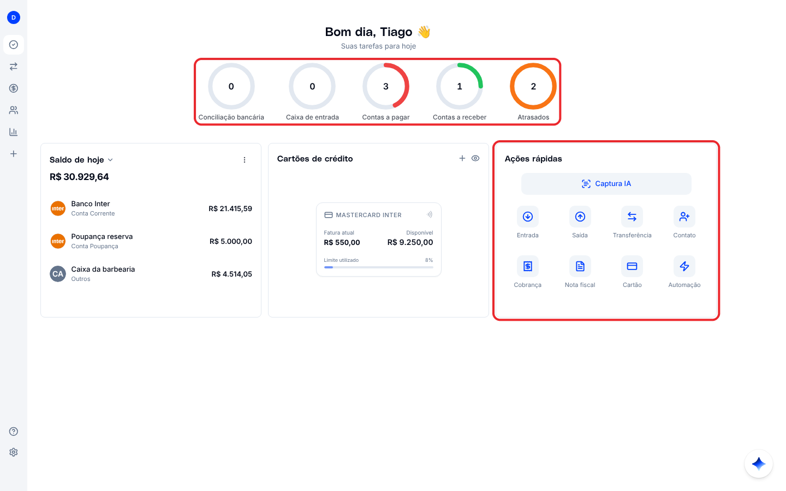Image resolution: width=786 pixels, height=491 pixels.
Task: Open the sidebar contacts people icon
Action: (x=14, y=110)
